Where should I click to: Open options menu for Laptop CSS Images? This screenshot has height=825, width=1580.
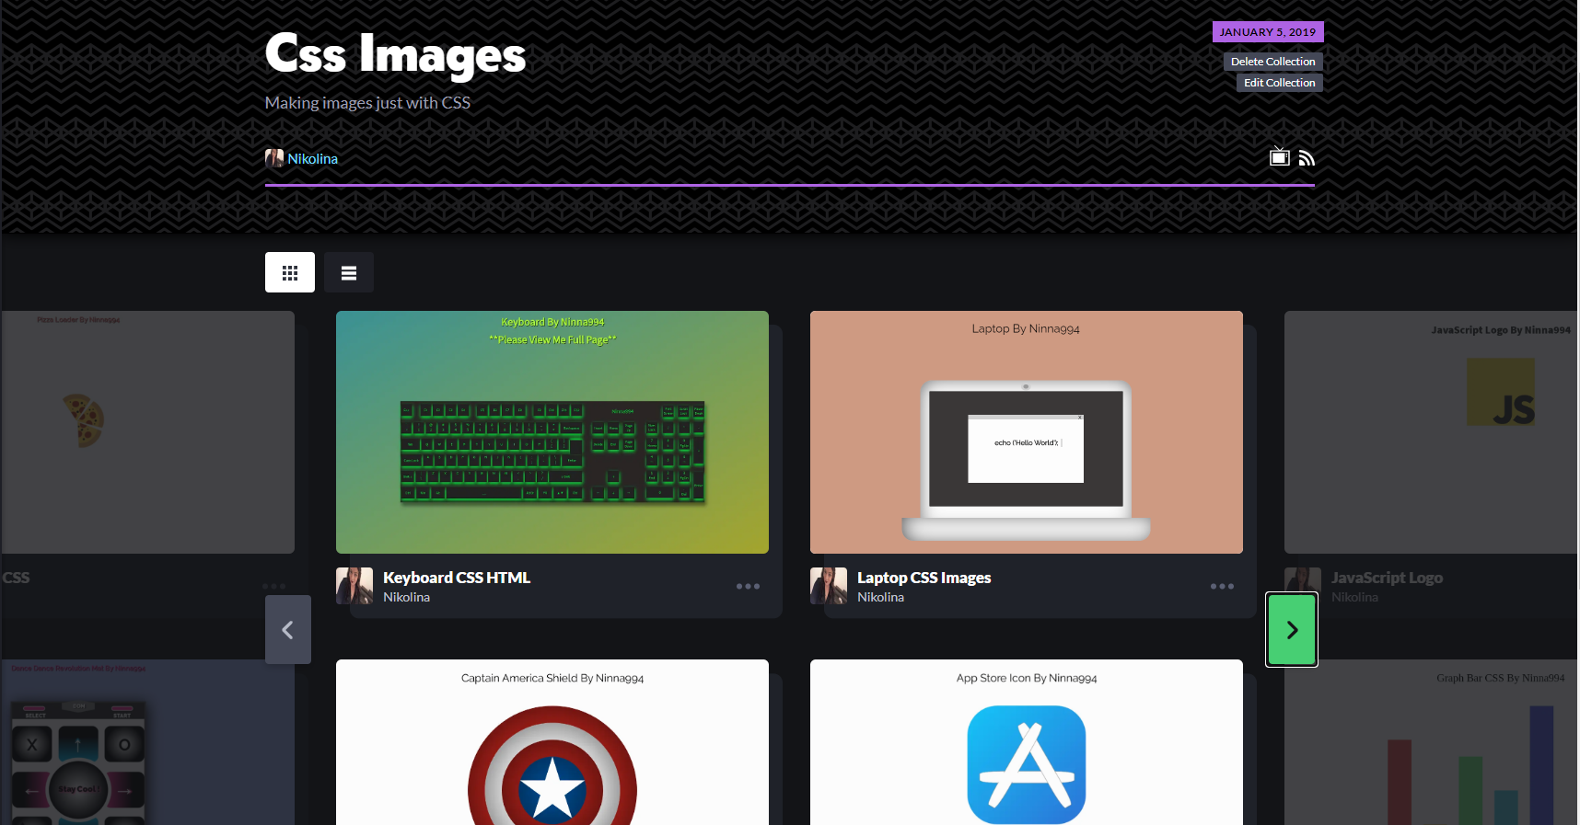point(1222,586)
